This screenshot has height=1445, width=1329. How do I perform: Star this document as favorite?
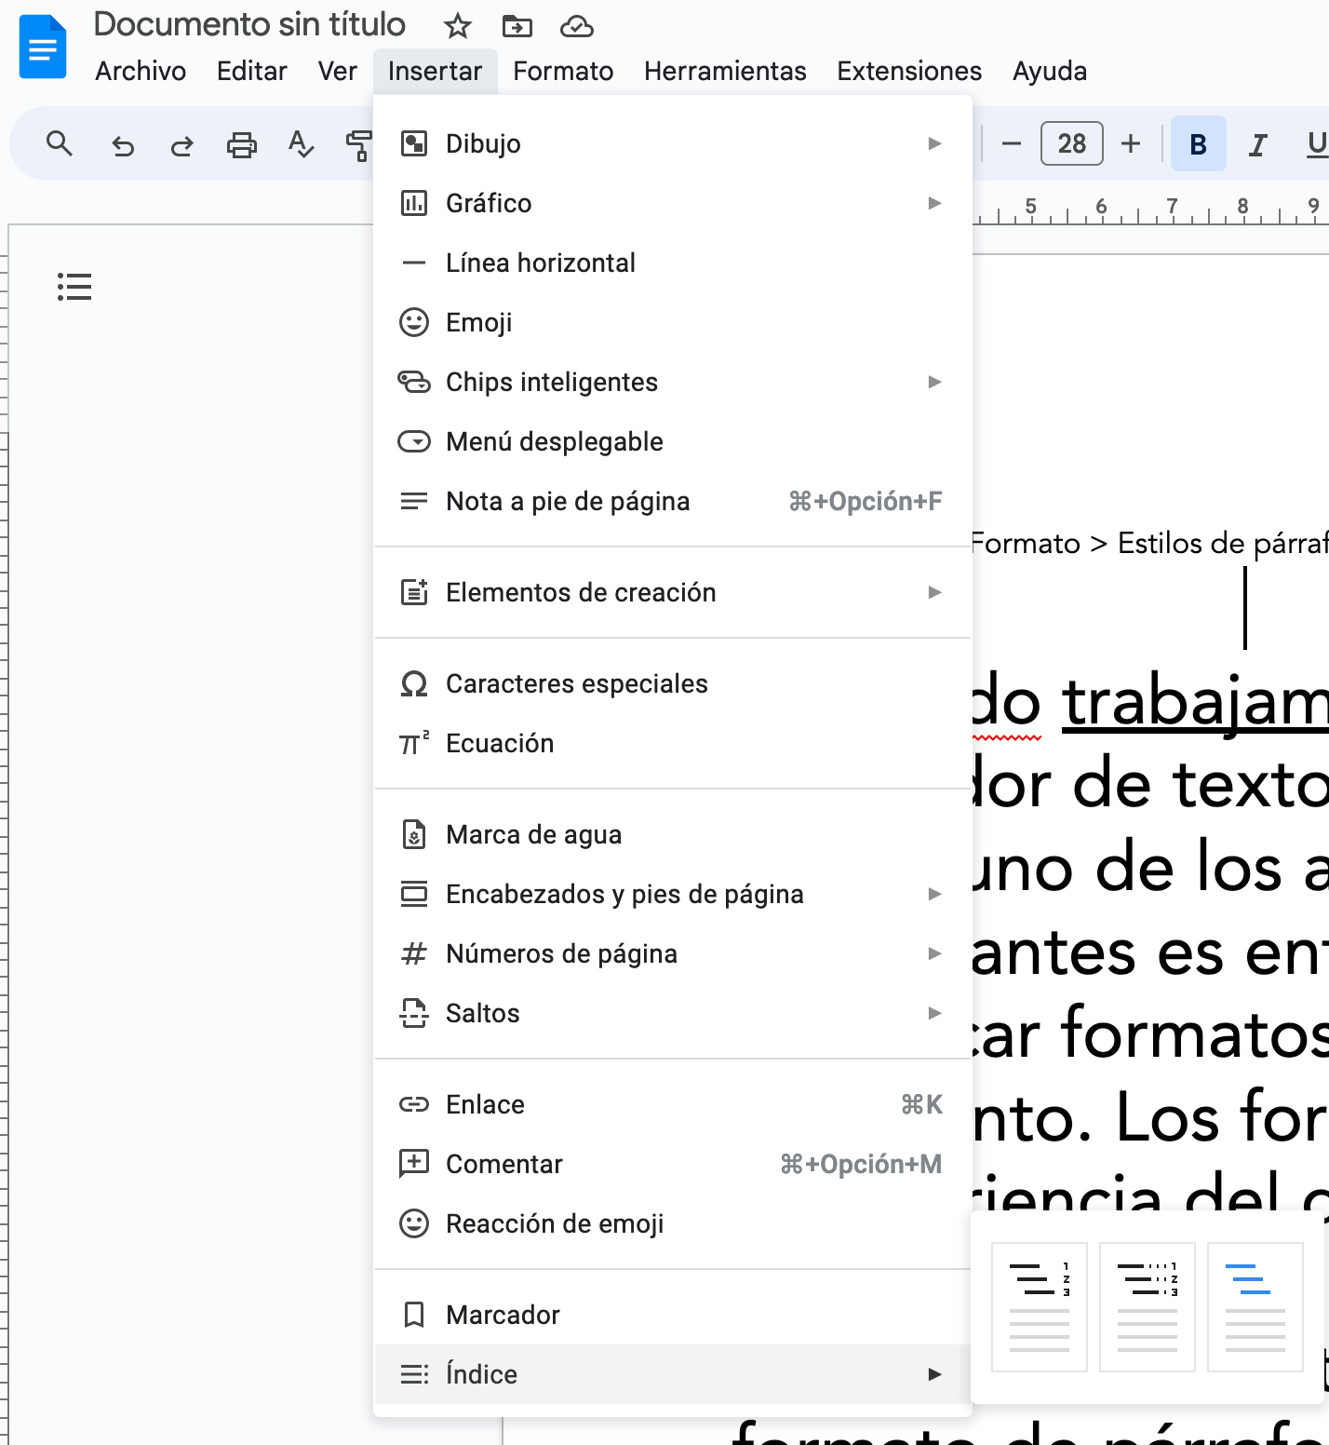pos(458,26)
